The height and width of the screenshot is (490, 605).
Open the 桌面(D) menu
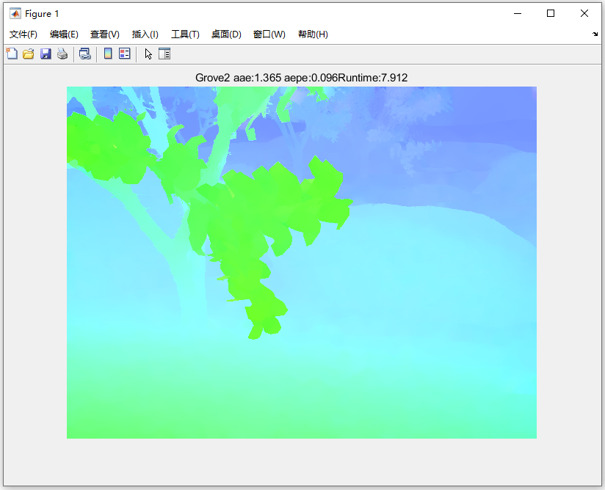coord(226,34)
